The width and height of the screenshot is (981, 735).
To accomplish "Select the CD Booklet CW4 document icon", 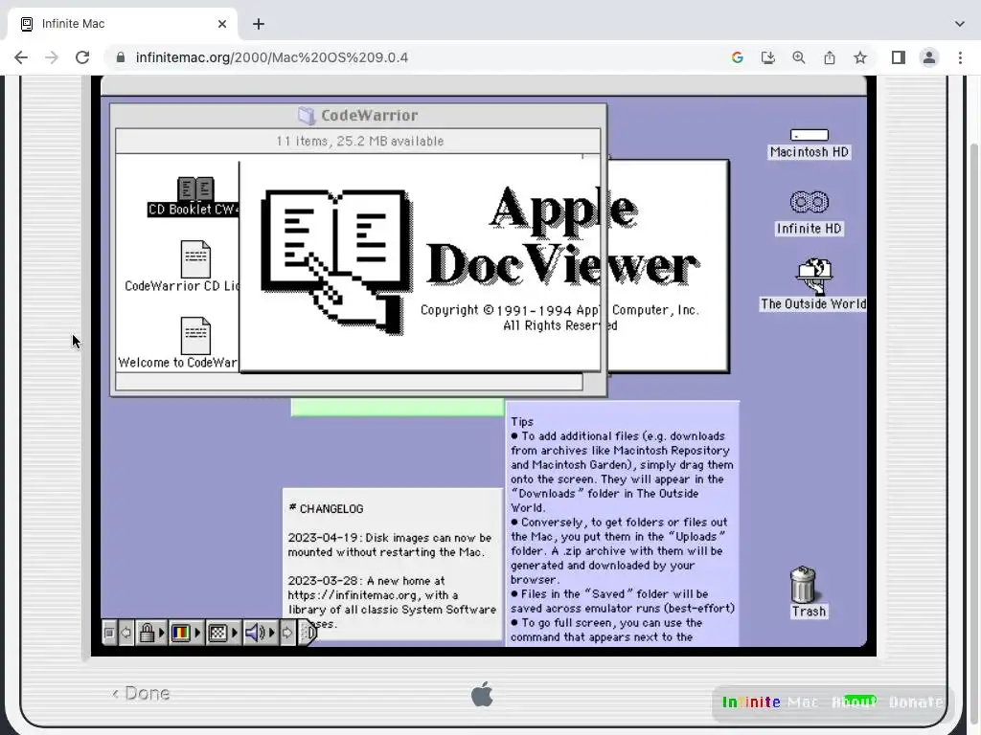I will [195, 189].
